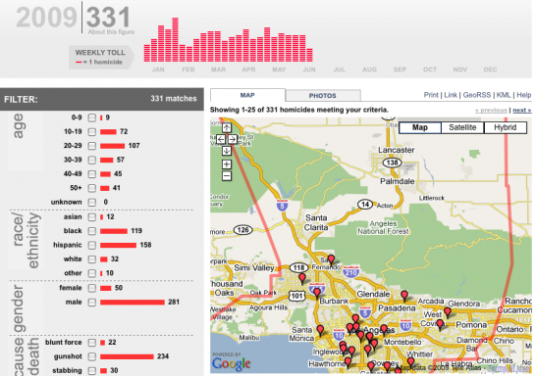Click the homicide marker near Whittier
The height and width of the screenshot is (376, 535).
click(x=410, y=362)
